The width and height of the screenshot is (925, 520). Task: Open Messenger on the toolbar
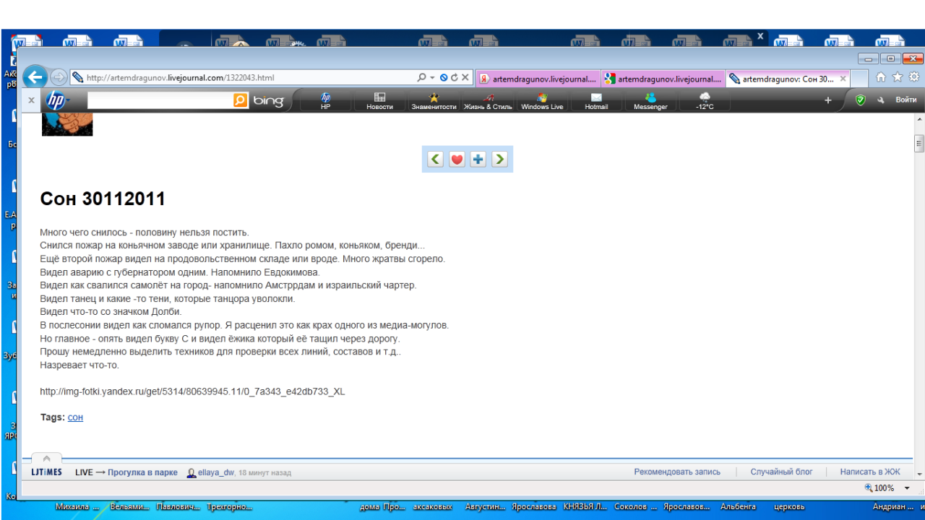pos(650,101)
